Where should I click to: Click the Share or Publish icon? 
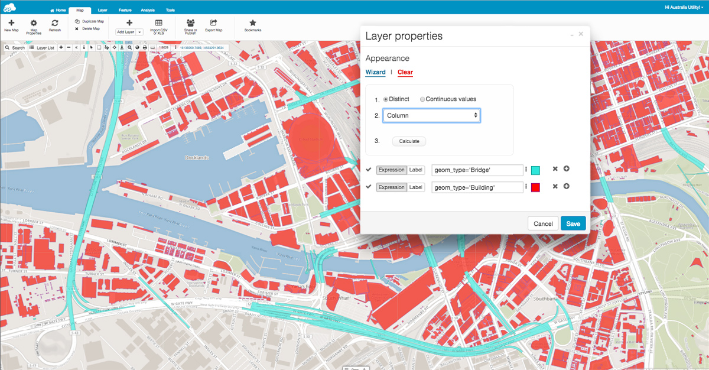click(x=190, y=23)
